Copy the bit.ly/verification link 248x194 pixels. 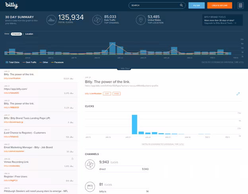[107, 94]
